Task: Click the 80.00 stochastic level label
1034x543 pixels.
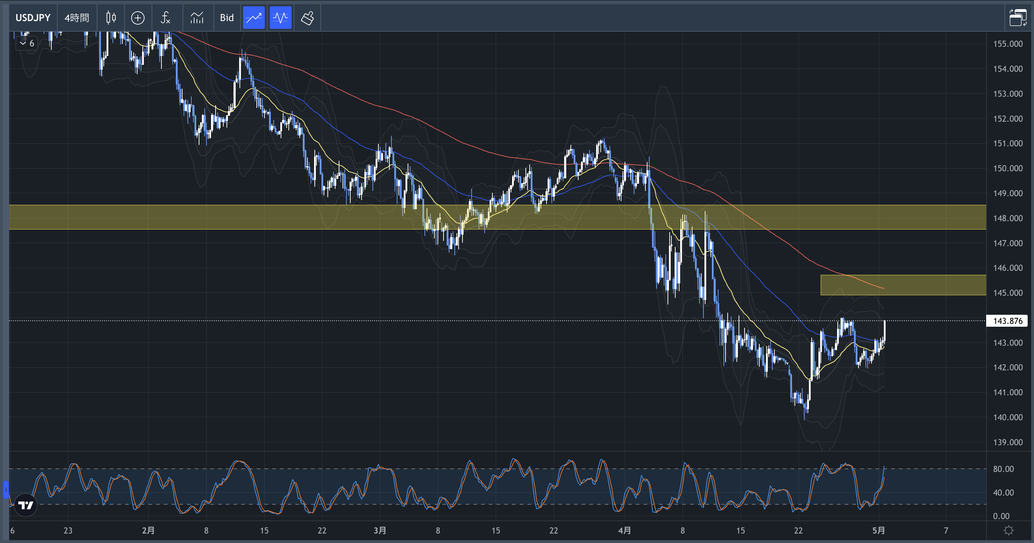Action: (1003, 469)
